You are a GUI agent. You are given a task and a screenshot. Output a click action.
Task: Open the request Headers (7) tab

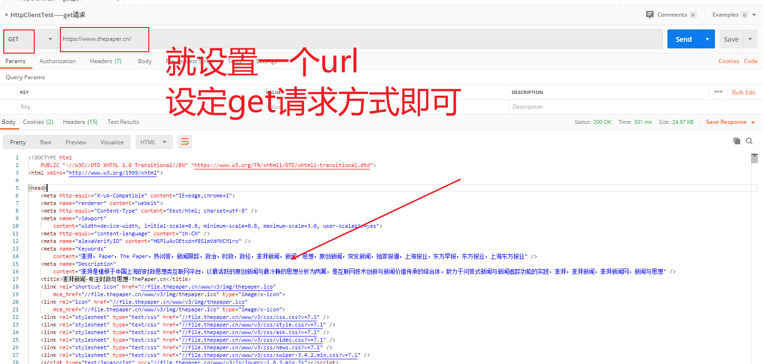[x=106, y=61]
